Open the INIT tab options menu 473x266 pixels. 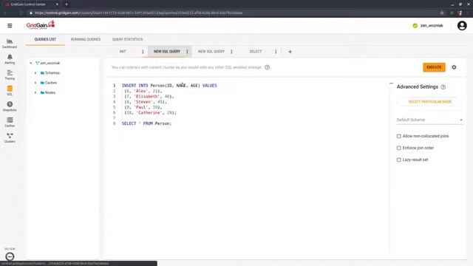pyautogui.click(x=143, y=52)
